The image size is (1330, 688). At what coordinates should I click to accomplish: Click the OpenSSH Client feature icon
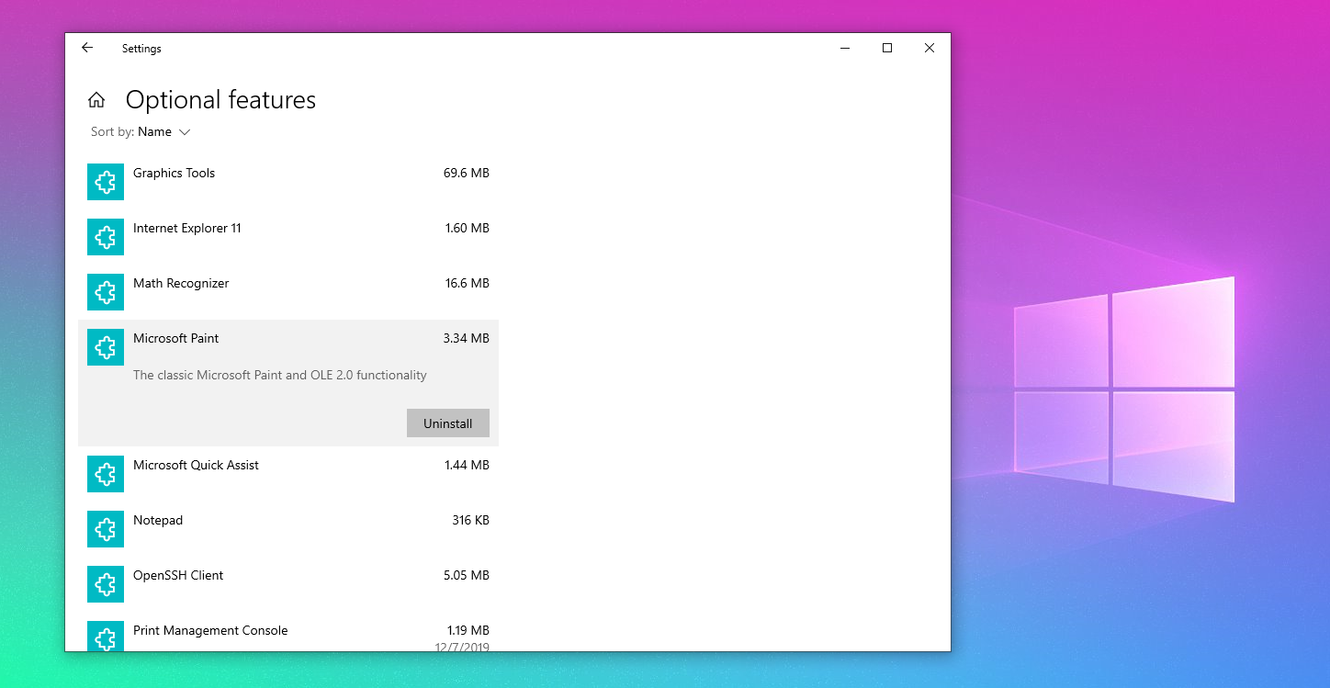coord(106,584)
